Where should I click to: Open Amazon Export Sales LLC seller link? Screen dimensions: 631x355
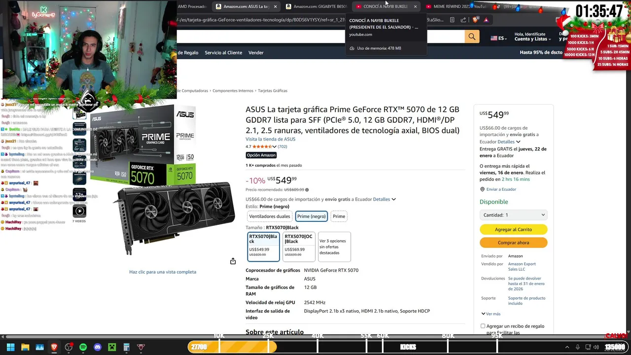tap(522, 266)
